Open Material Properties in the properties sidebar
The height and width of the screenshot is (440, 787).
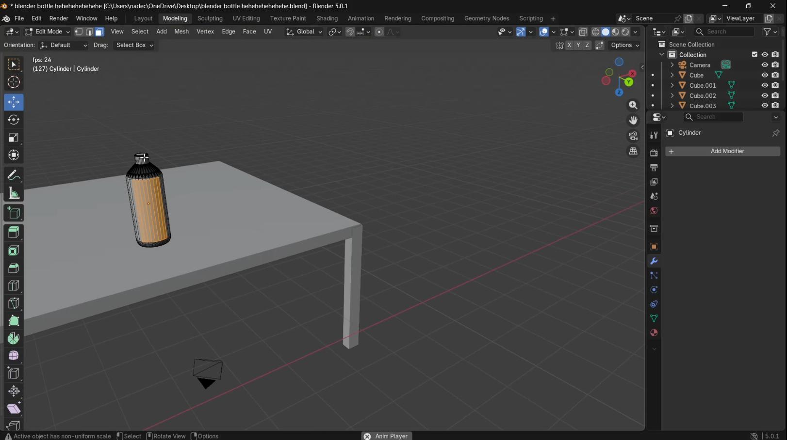(x=654, y=333)
